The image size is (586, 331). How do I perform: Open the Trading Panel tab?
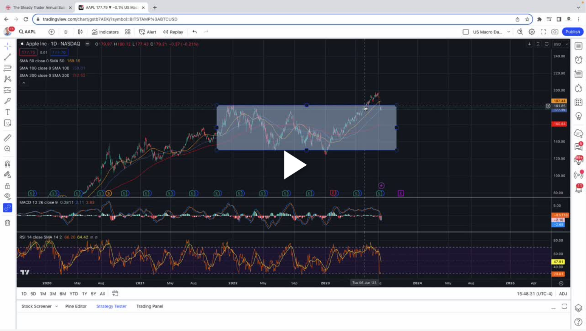[x=150, y=306]
